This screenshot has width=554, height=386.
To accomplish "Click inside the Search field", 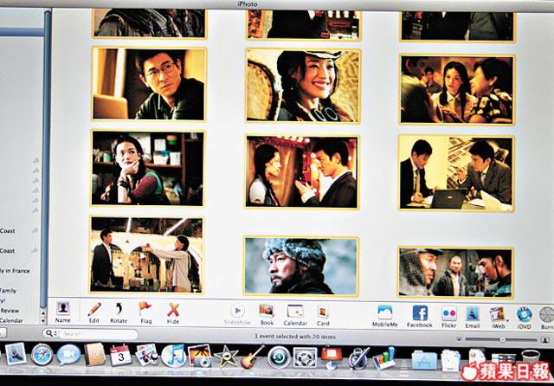I will (97, 333).
